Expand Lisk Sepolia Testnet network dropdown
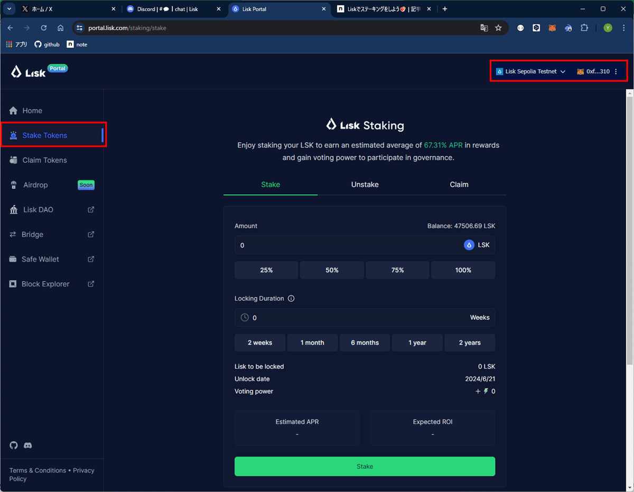The width and height of the screenshot is (634, 492). (531, 71)
